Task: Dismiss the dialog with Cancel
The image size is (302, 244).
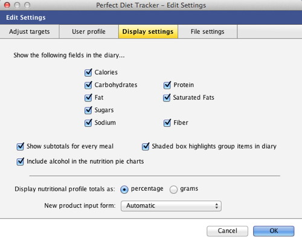Action: coord(227,231)
